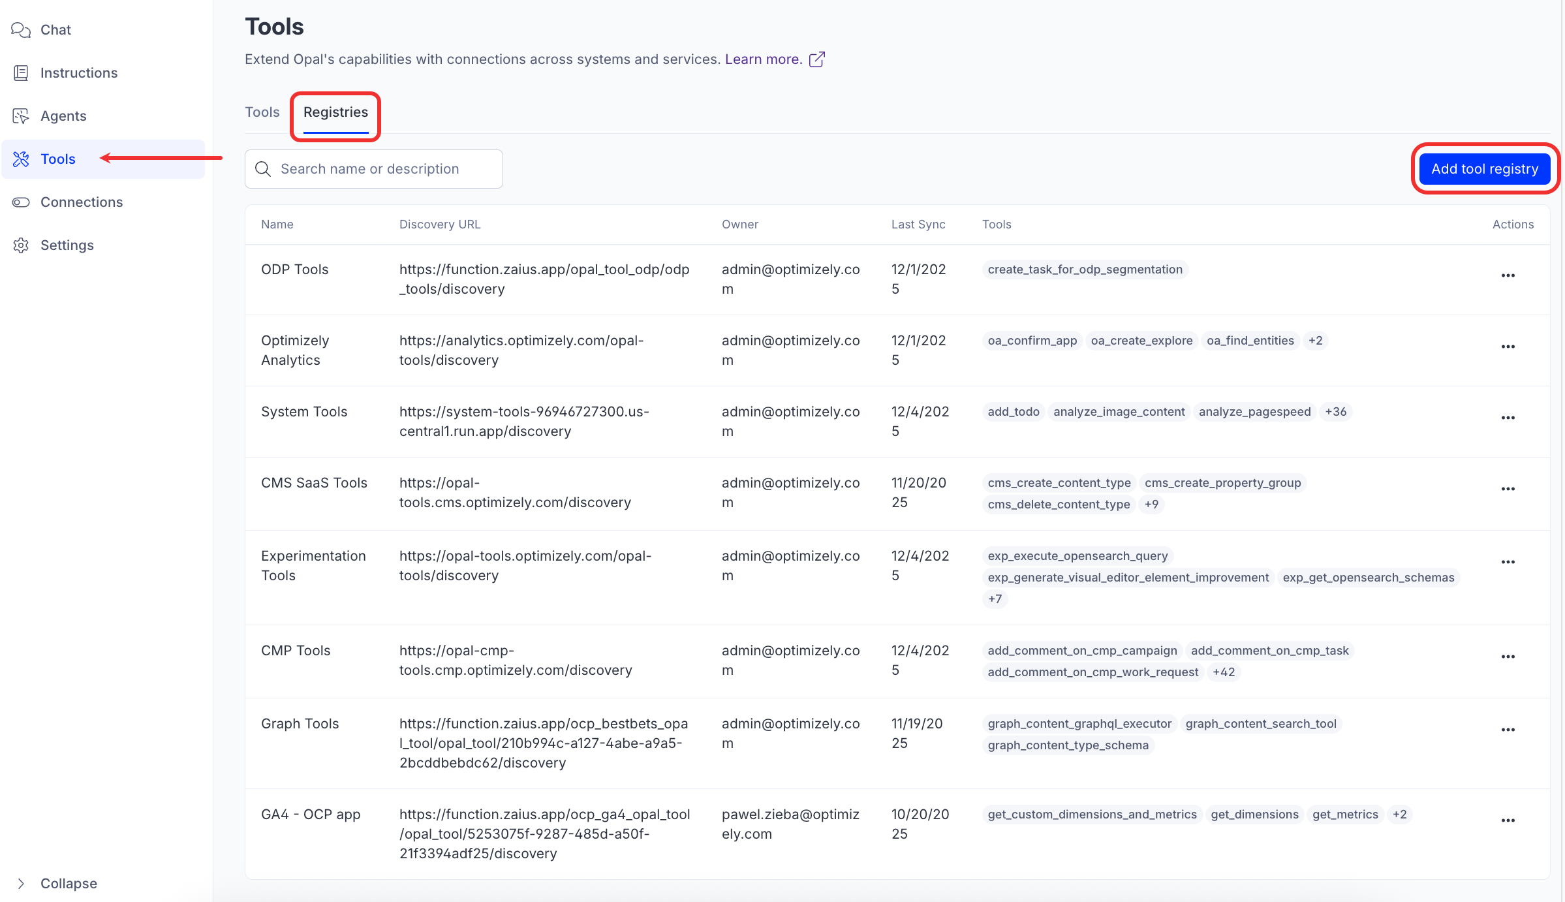Expand the +42 badge in CMP Tools row

[x=1223, y=672]
